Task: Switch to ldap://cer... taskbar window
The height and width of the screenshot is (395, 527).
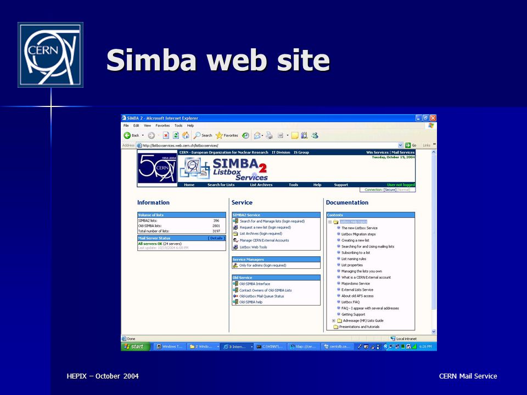Action: 304,347
